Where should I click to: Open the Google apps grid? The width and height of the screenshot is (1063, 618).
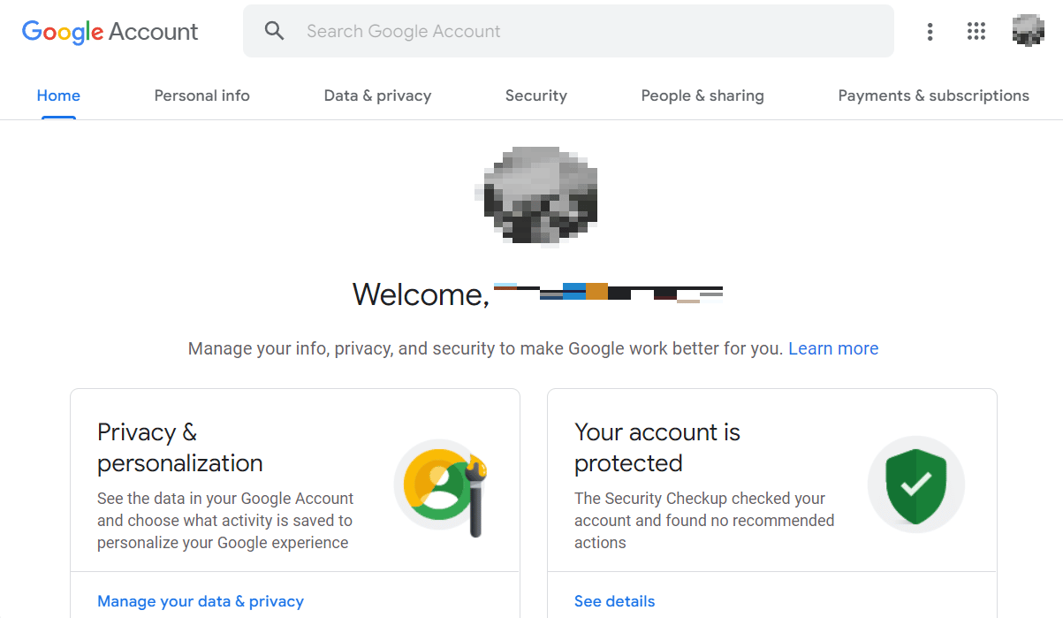976,32
